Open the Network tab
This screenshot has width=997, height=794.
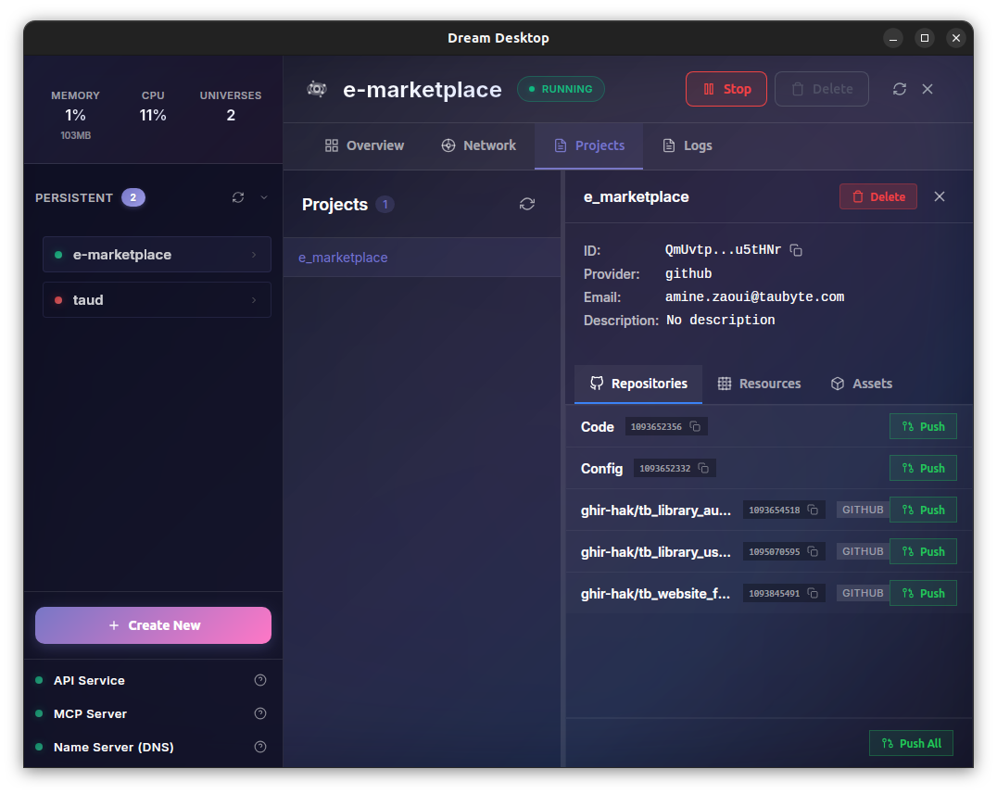(479, 145)
